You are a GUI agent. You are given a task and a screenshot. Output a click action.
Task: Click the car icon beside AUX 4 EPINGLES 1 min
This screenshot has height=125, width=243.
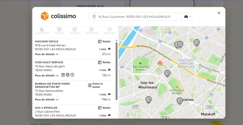tap(109, 115)
